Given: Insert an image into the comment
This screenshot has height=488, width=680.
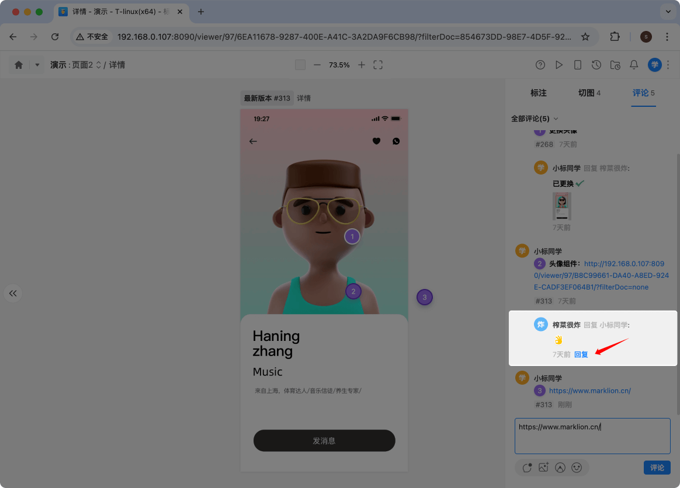Looking at the screenshot, I should [x=543, y=468].
